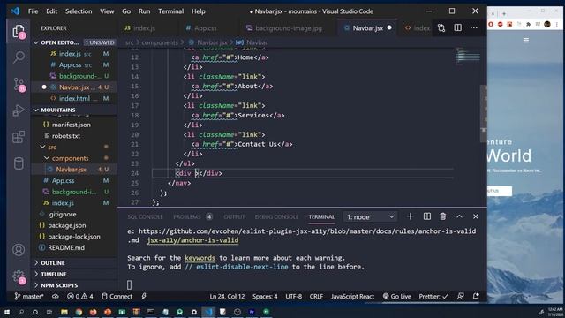Screen dimensions: 565x318
Task: Open Chrome from the Windows taskbar
Action: 79,312
